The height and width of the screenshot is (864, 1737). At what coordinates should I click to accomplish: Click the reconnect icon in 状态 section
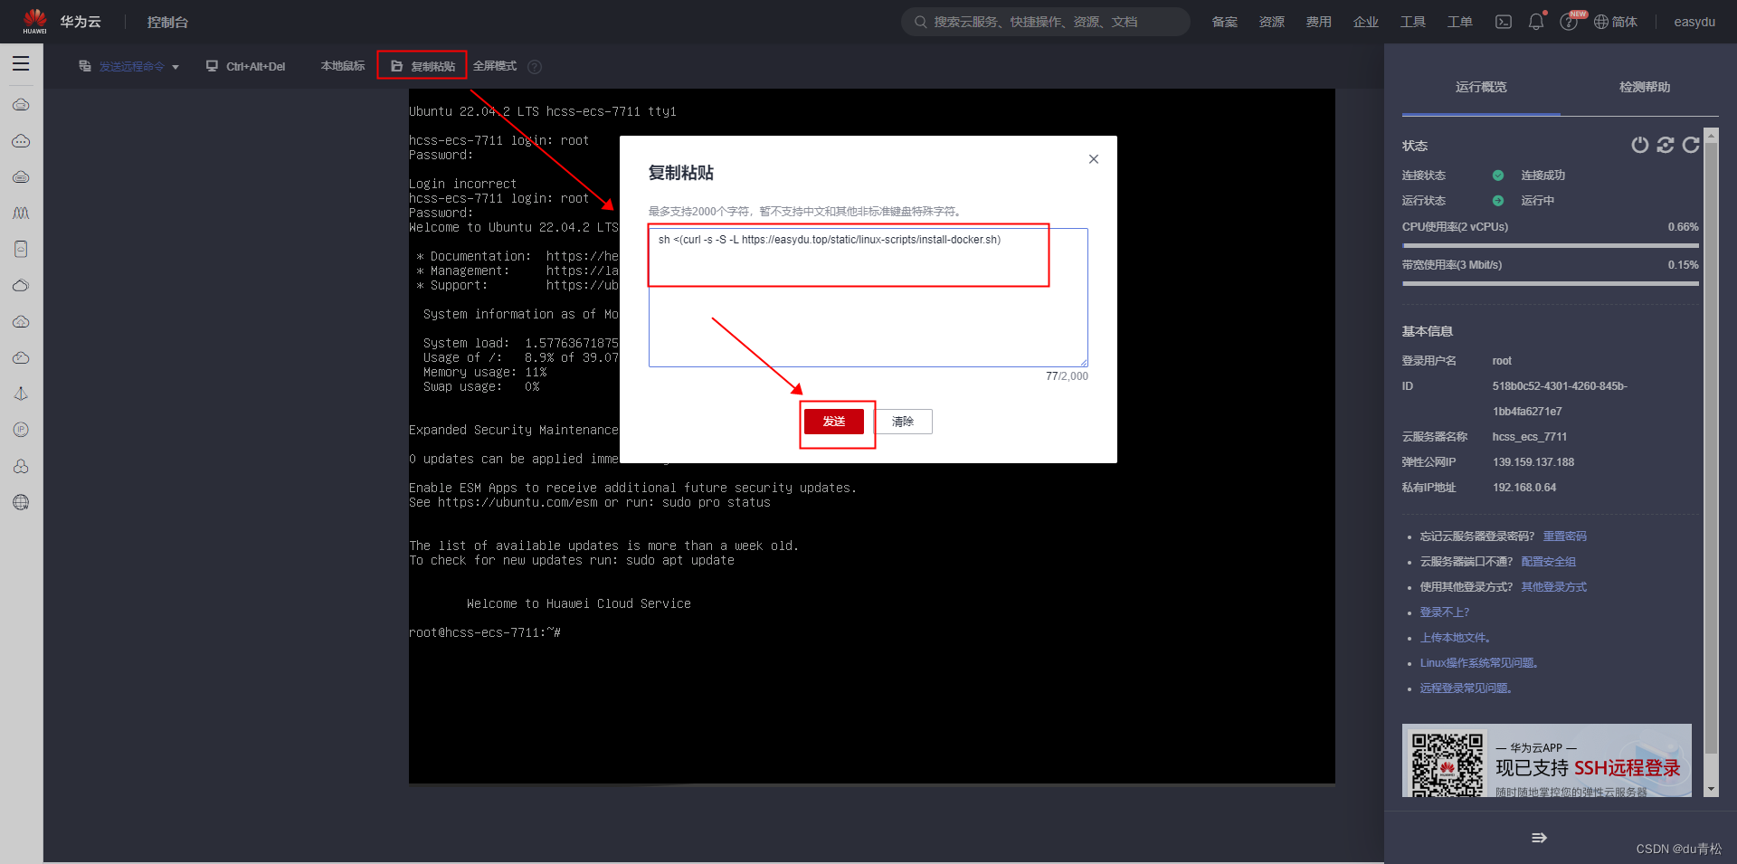tap(1666, 145)
